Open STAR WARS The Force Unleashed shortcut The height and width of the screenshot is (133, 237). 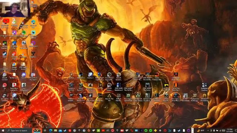coord(147,87)
